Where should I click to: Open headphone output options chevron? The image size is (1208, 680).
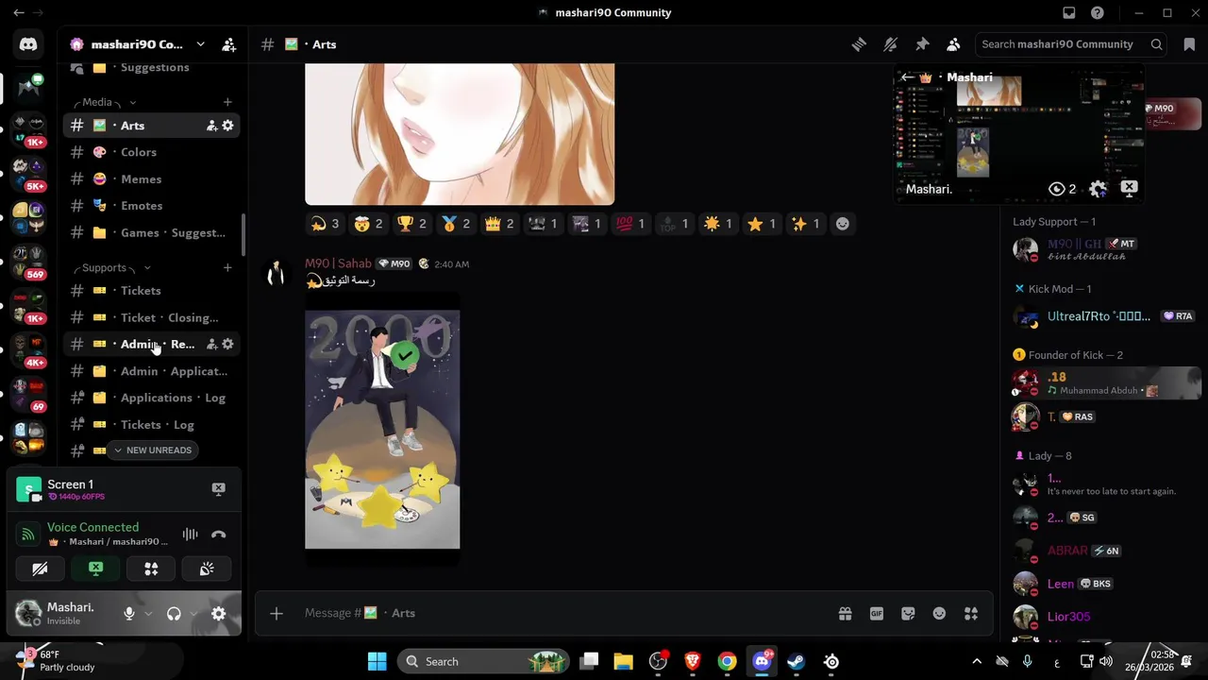[193, 614]
